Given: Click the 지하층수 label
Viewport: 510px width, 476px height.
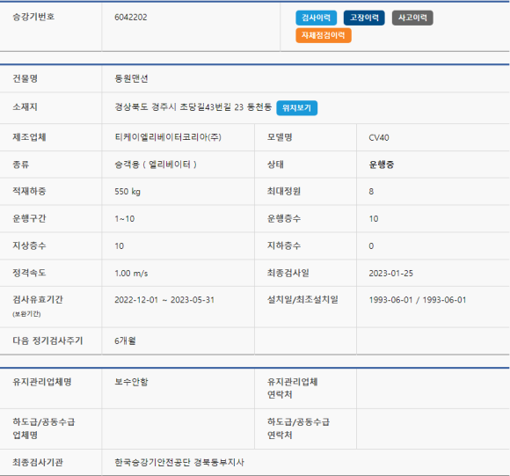Looking at the screenshot, I should pos(284,245).
